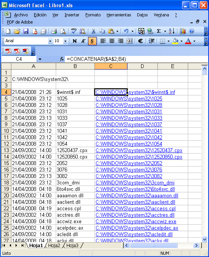Open Excel Help question mark icon
The width and height of the screenshot is (209, 257).
click(192, 31)
